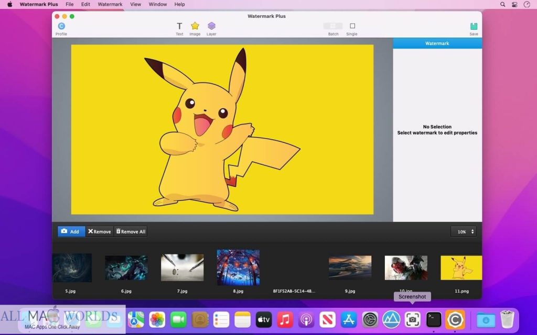Open the Watermark Plus app menu

[x=39, y=4]
